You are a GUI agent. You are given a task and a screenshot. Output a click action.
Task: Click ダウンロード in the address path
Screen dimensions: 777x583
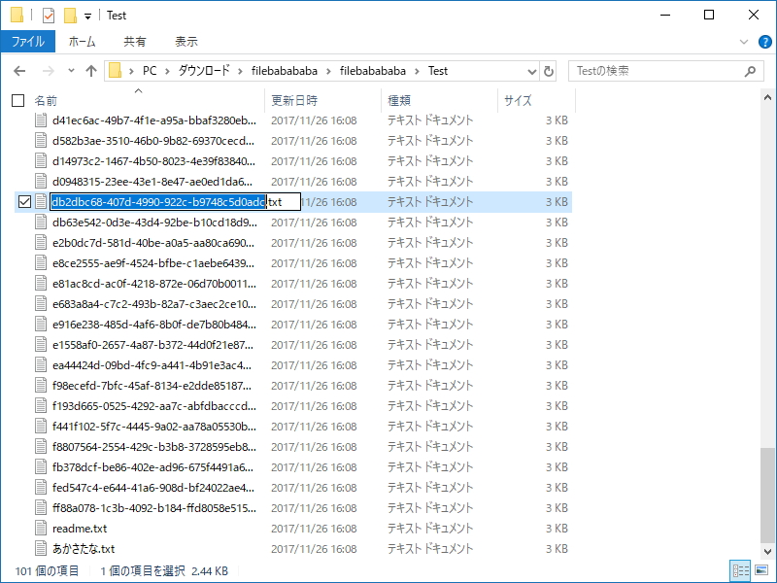(x=204, y=71)
